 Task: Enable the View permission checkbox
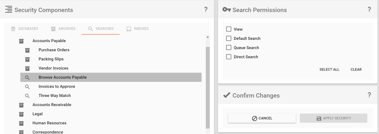[229, 29]
